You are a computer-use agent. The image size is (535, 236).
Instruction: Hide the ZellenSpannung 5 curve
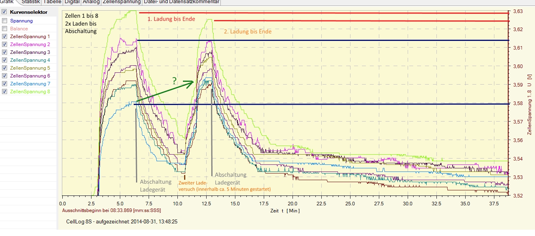click(x=4, y=68)
